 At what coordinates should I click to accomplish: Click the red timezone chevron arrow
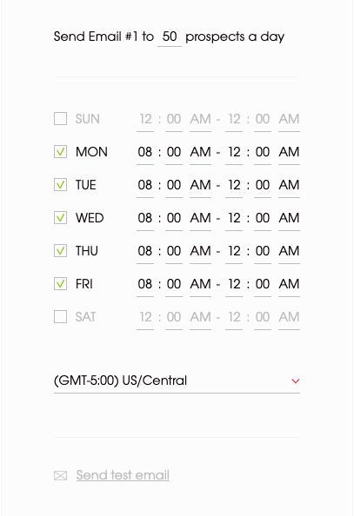pyautogui.click(x=296, y=381)
